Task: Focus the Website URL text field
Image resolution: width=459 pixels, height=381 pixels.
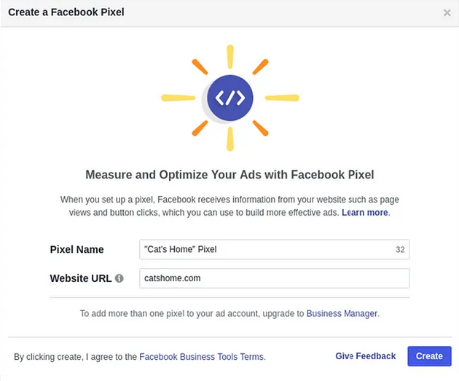Action: pyautogui.click(x=274, y=278)
